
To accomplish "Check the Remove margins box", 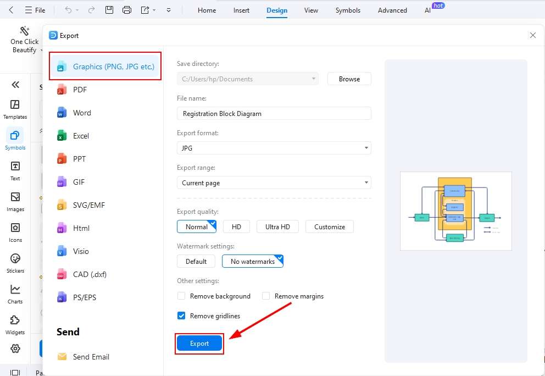I will click(266, 296).
